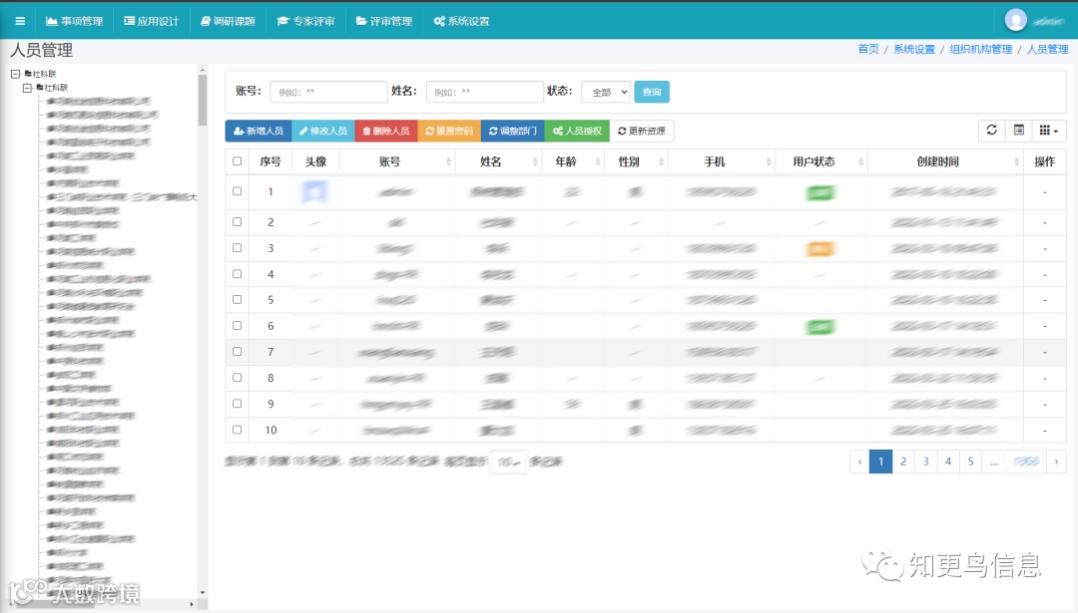Screen dimensions: 1078x613
Task: Click the 更新资源 button
Action: tap(642, 131)
